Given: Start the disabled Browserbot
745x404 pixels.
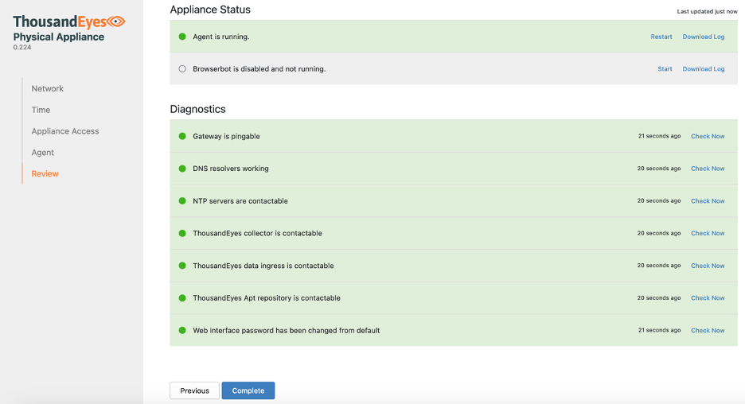Looking at the screenshot, I should (665, 69).
